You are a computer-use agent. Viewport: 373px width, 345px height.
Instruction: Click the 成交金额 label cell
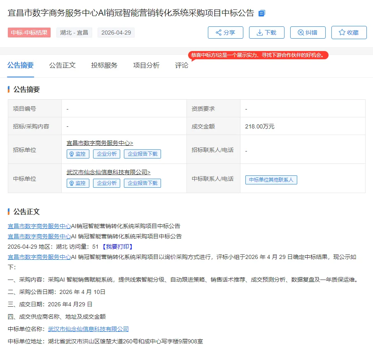coord(213,126)
